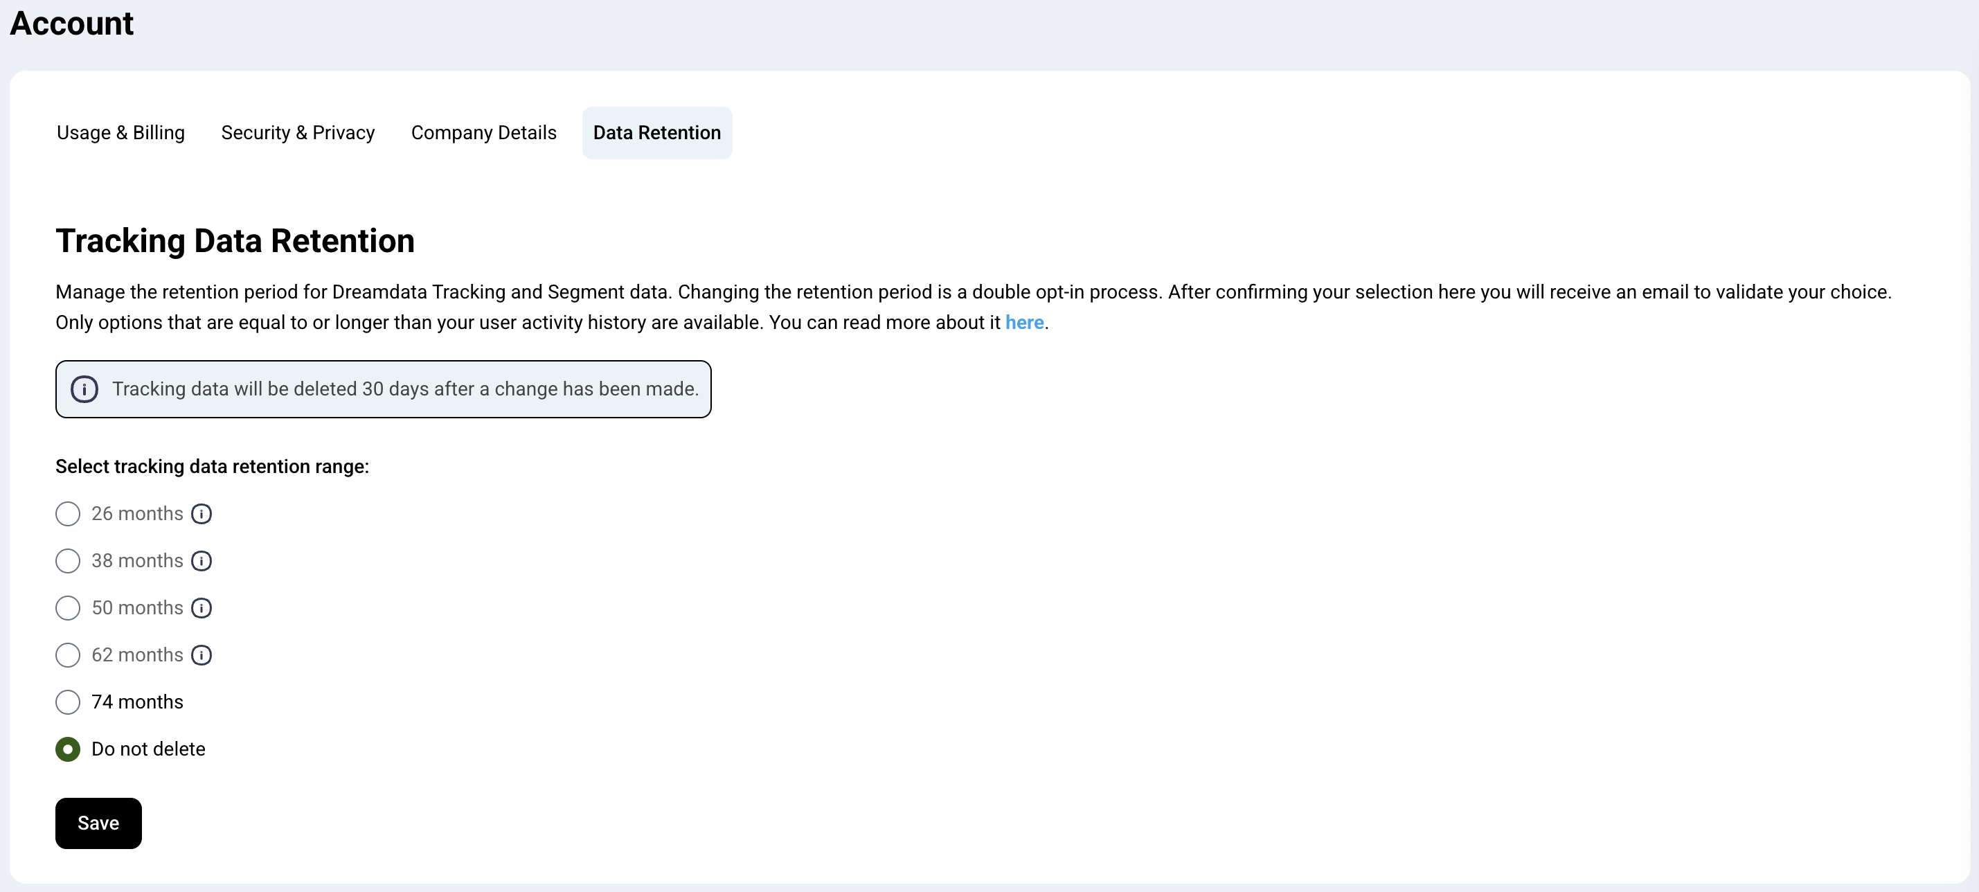Select the Do not delete option
This screenshot has width=1979, height=892.
pyautogui.click(x=68, y=749)
